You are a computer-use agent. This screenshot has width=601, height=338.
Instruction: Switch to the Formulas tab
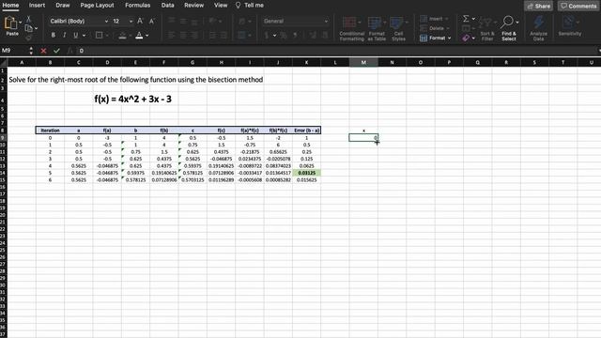(138, 6)
